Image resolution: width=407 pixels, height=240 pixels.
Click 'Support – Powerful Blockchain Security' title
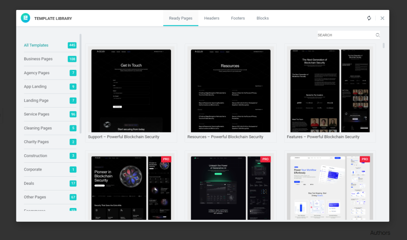pyautogui.click(x=124, y=137)
